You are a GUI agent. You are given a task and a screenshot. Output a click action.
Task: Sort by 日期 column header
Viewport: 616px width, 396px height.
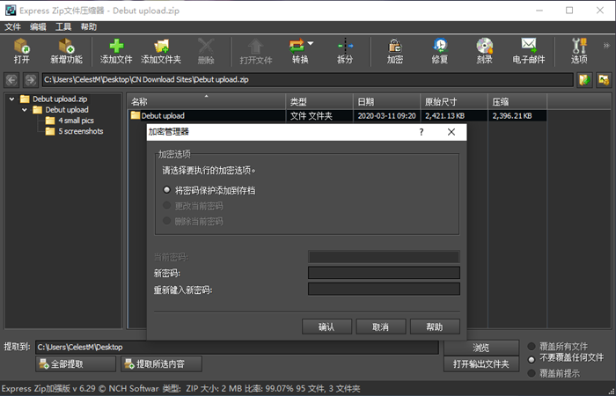tap(386, 102)
